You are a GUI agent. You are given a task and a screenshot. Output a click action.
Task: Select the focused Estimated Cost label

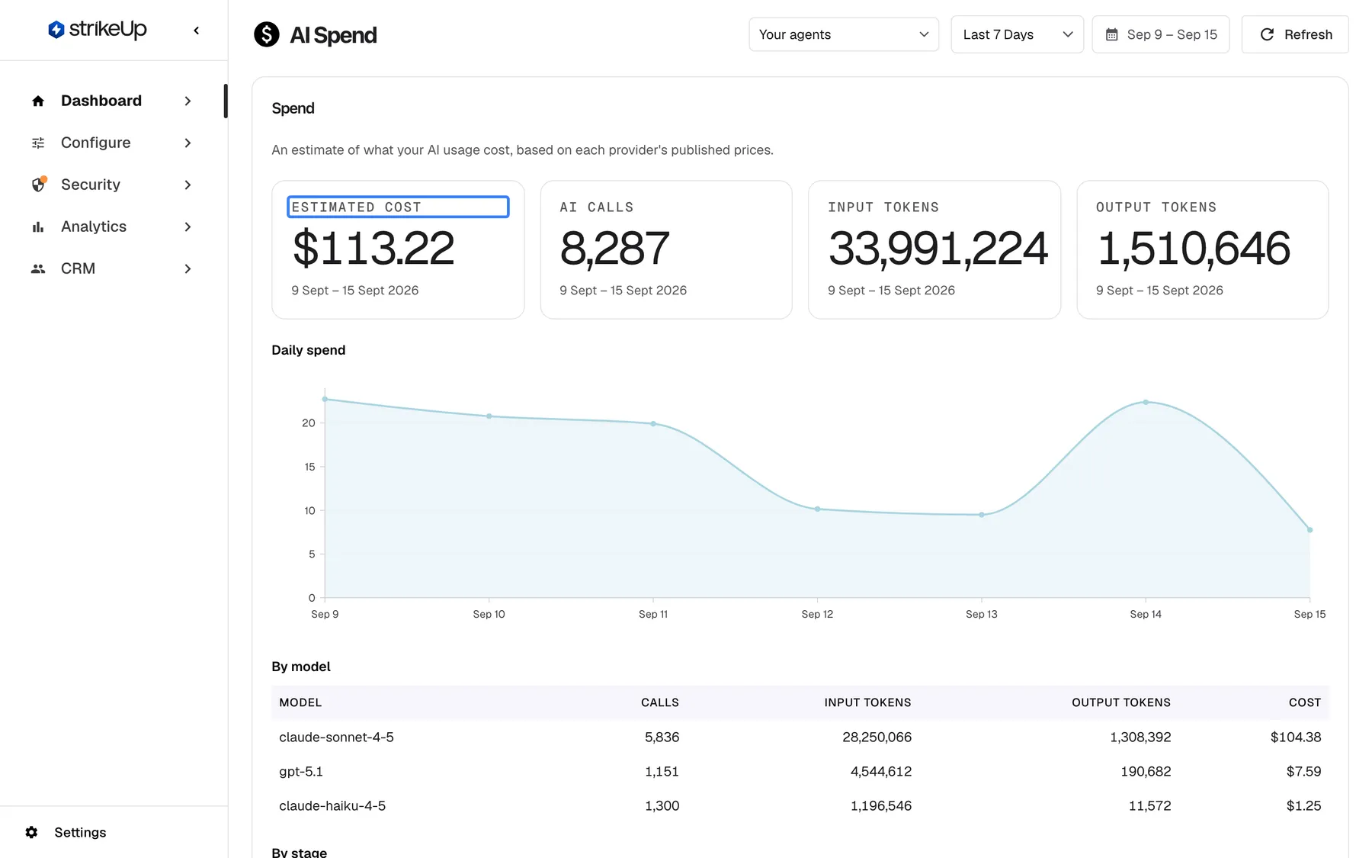pyautogui.click(x=398, y=207)
